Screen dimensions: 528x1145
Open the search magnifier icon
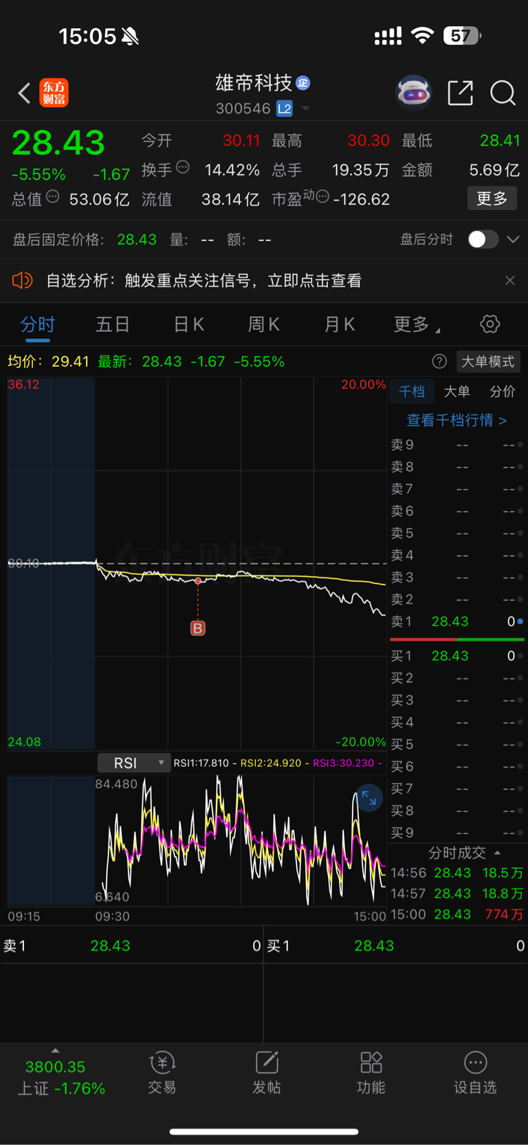pos(503,92)
